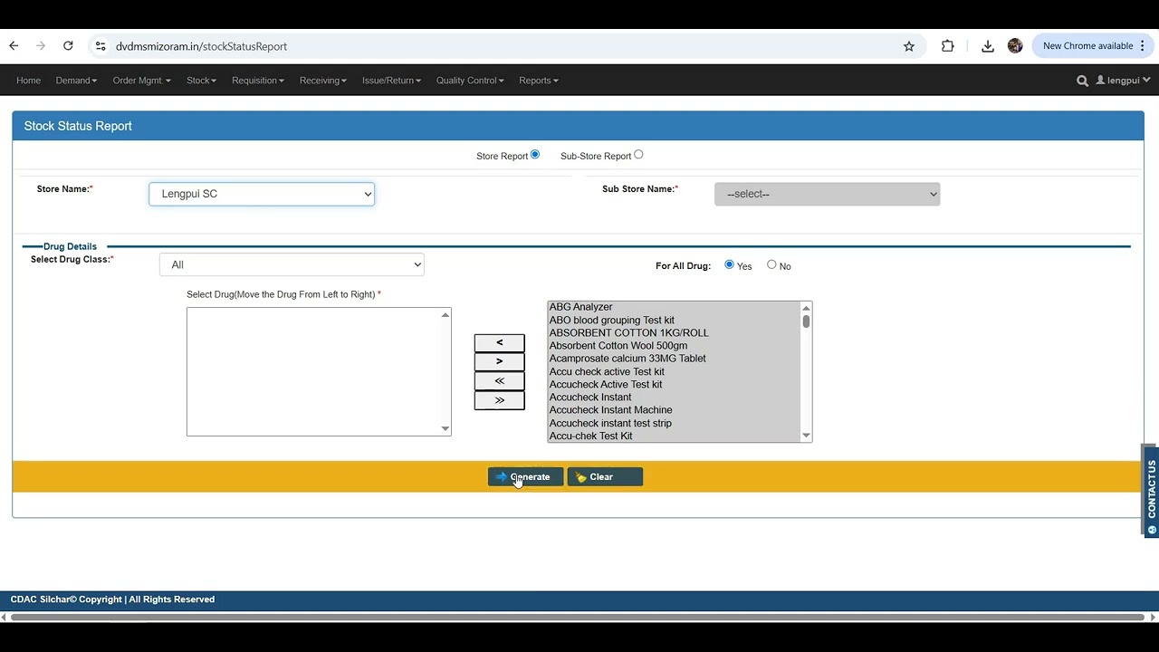Click the left empty drug list box

pos(319,371)
